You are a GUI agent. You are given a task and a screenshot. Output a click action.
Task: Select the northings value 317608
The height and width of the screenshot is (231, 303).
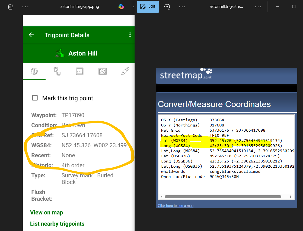pos(217,125)
